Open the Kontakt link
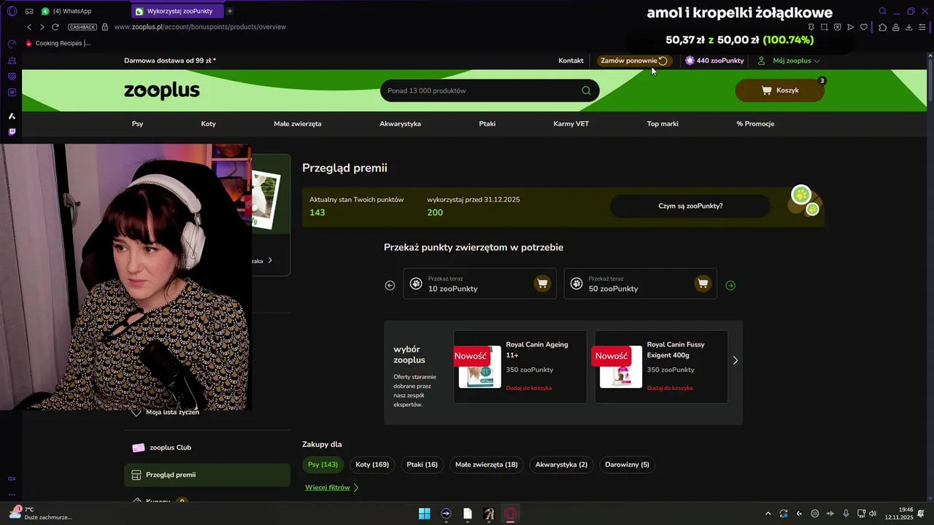934x525 pixels. pos(571,61)
